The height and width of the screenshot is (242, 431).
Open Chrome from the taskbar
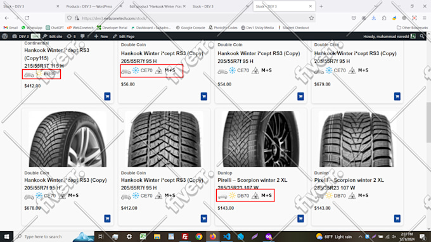click(199, 236)
